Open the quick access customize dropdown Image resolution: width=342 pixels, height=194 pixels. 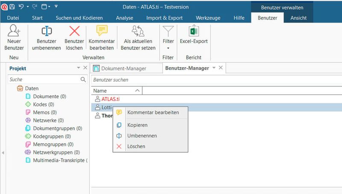click(x=56, y=6)
